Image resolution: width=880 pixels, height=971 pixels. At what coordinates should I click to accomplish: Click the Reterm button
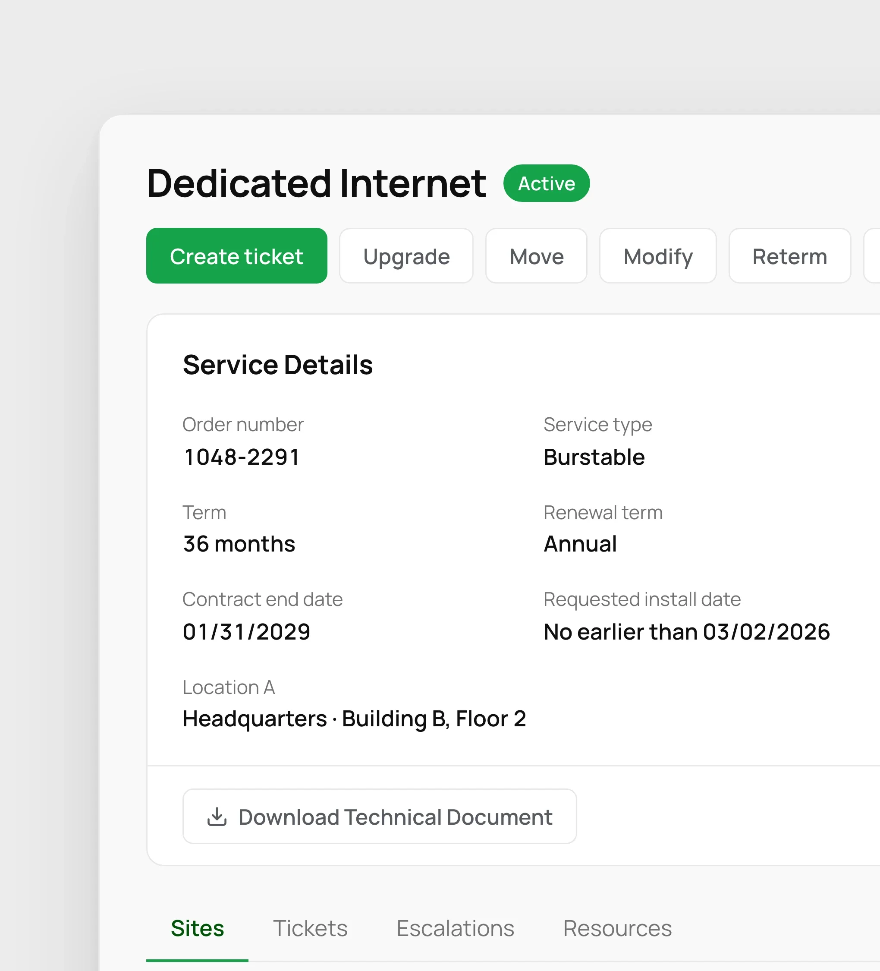[789, 256]
